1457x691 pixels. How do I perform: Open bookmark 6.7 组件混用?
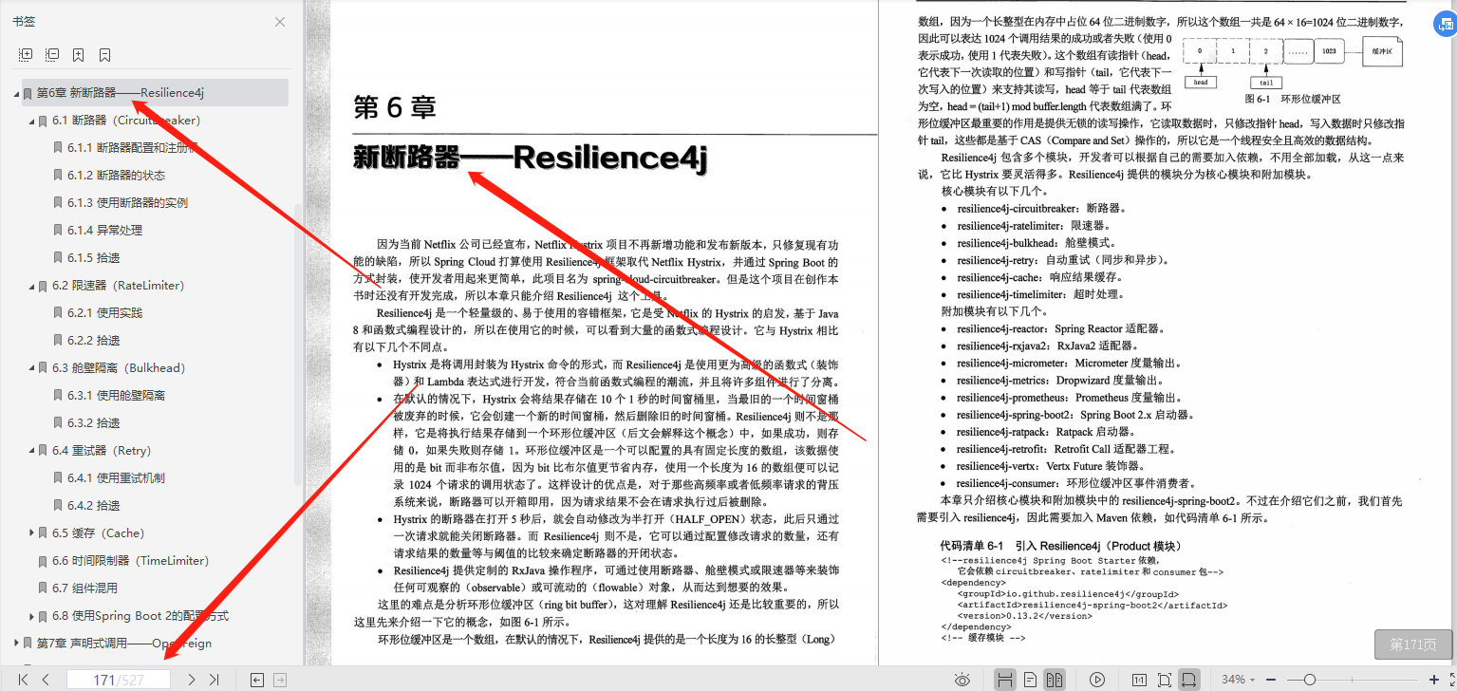click(84, 588)
